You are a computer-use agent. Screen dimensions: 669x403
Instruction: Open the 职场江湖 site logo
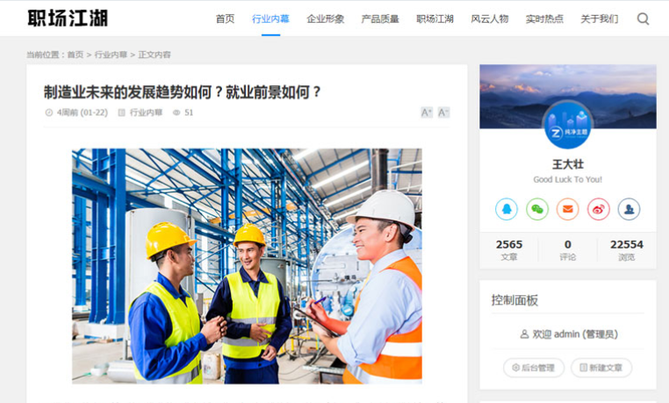pyautogui.click(x=68, y=18)
